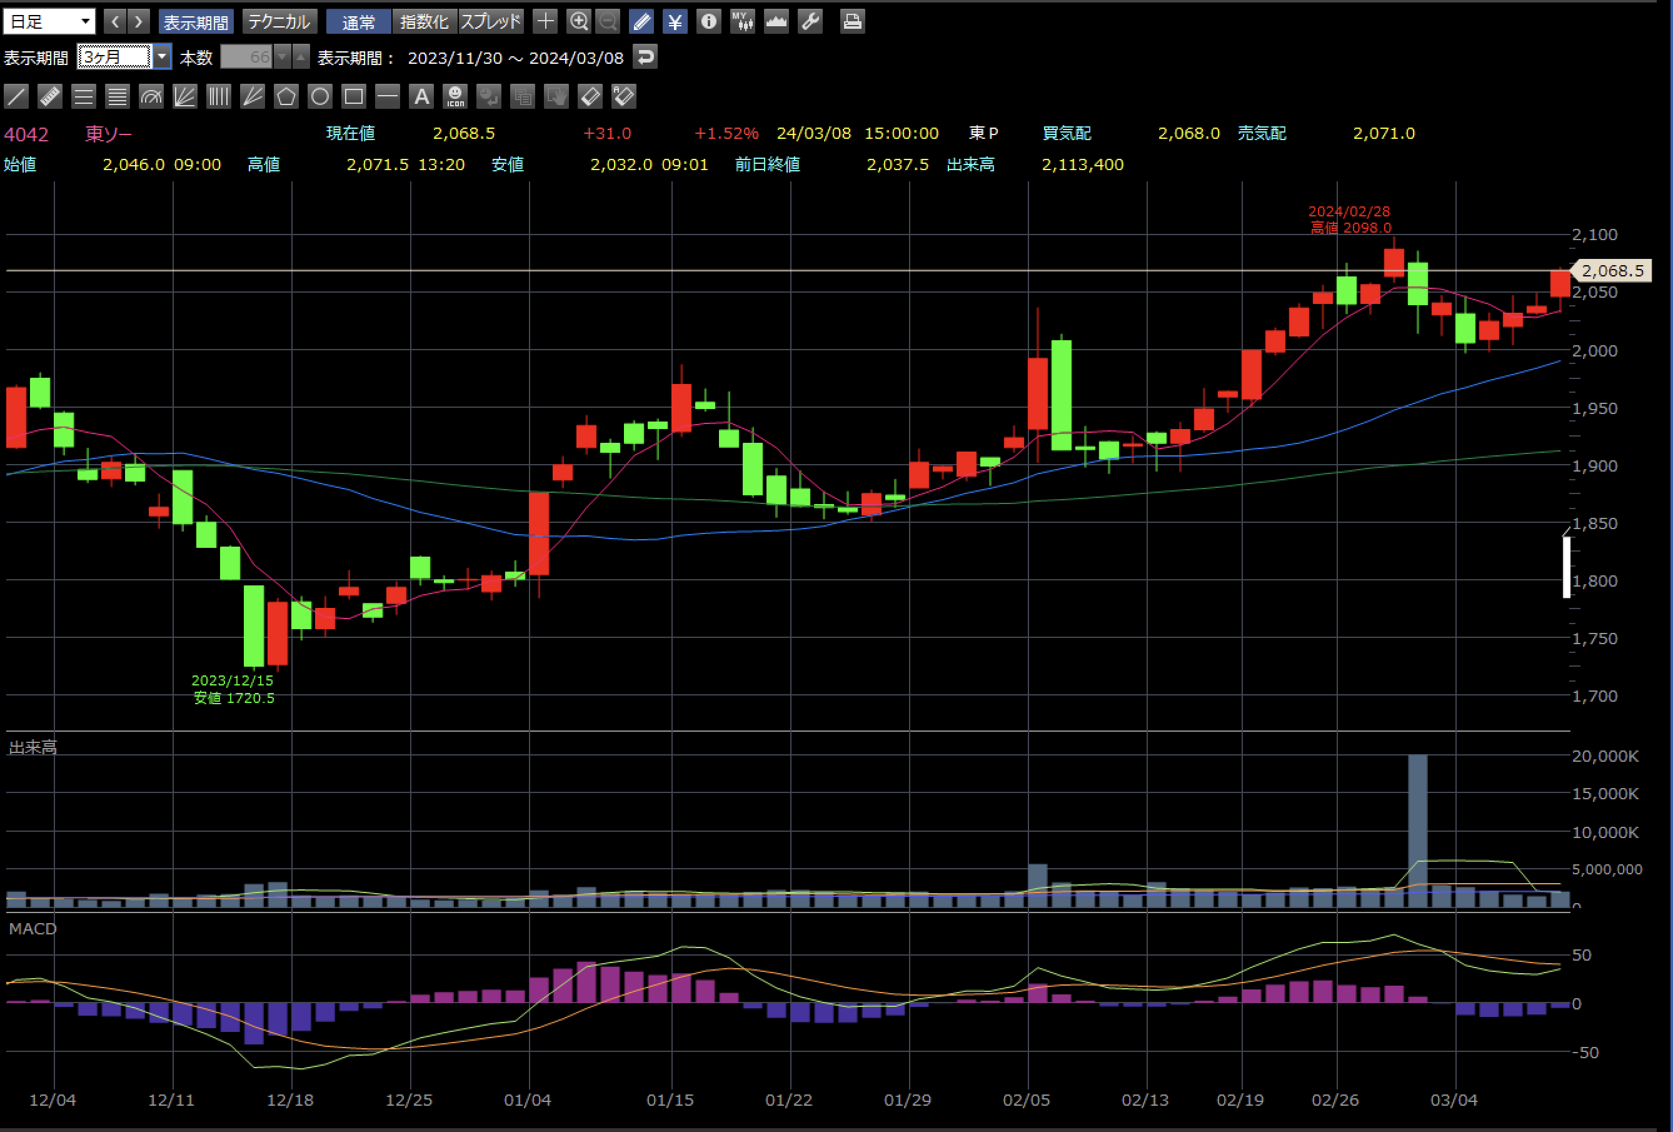Select the circle drawing tool
This screenshot has width=1673, height=1132.
(319, 96)
